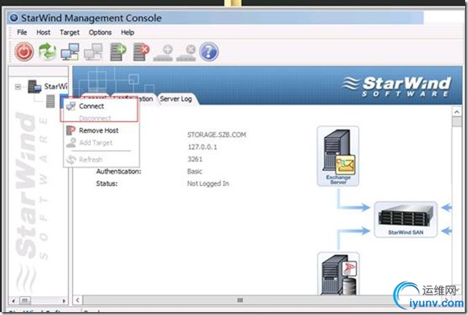Select the StarWind servers tree item
Image resolution: width=468 pixels, height=315 pixels.
[x=48, y=87]
